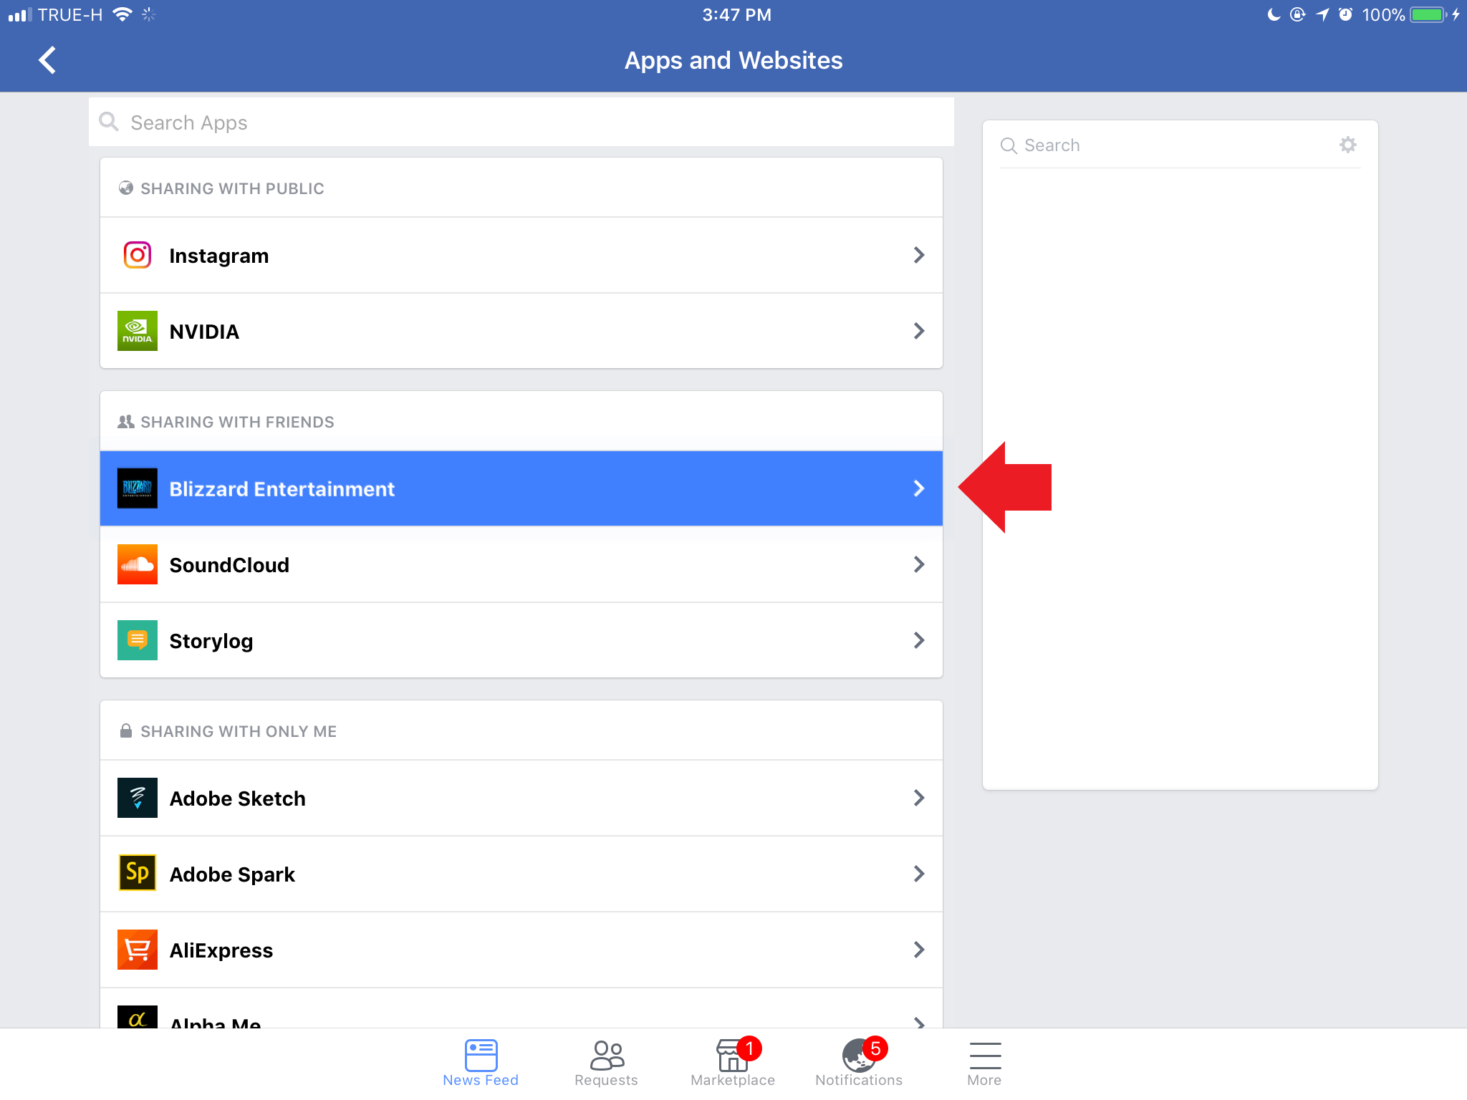Expand the SoundCloud row chevron
The width and height of the screenshot is (1467, 1100).
pos(918,564)
